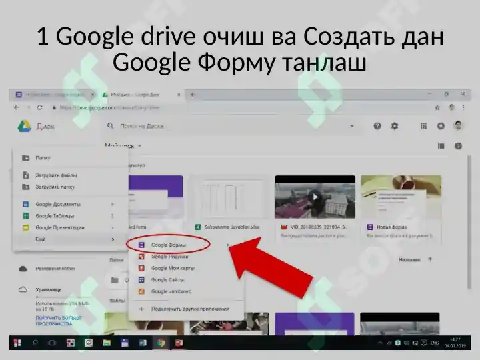The width and height of the screenshot is (480, 360).
Task: Click the Google Drive logo icon
Action: [24, 126]
